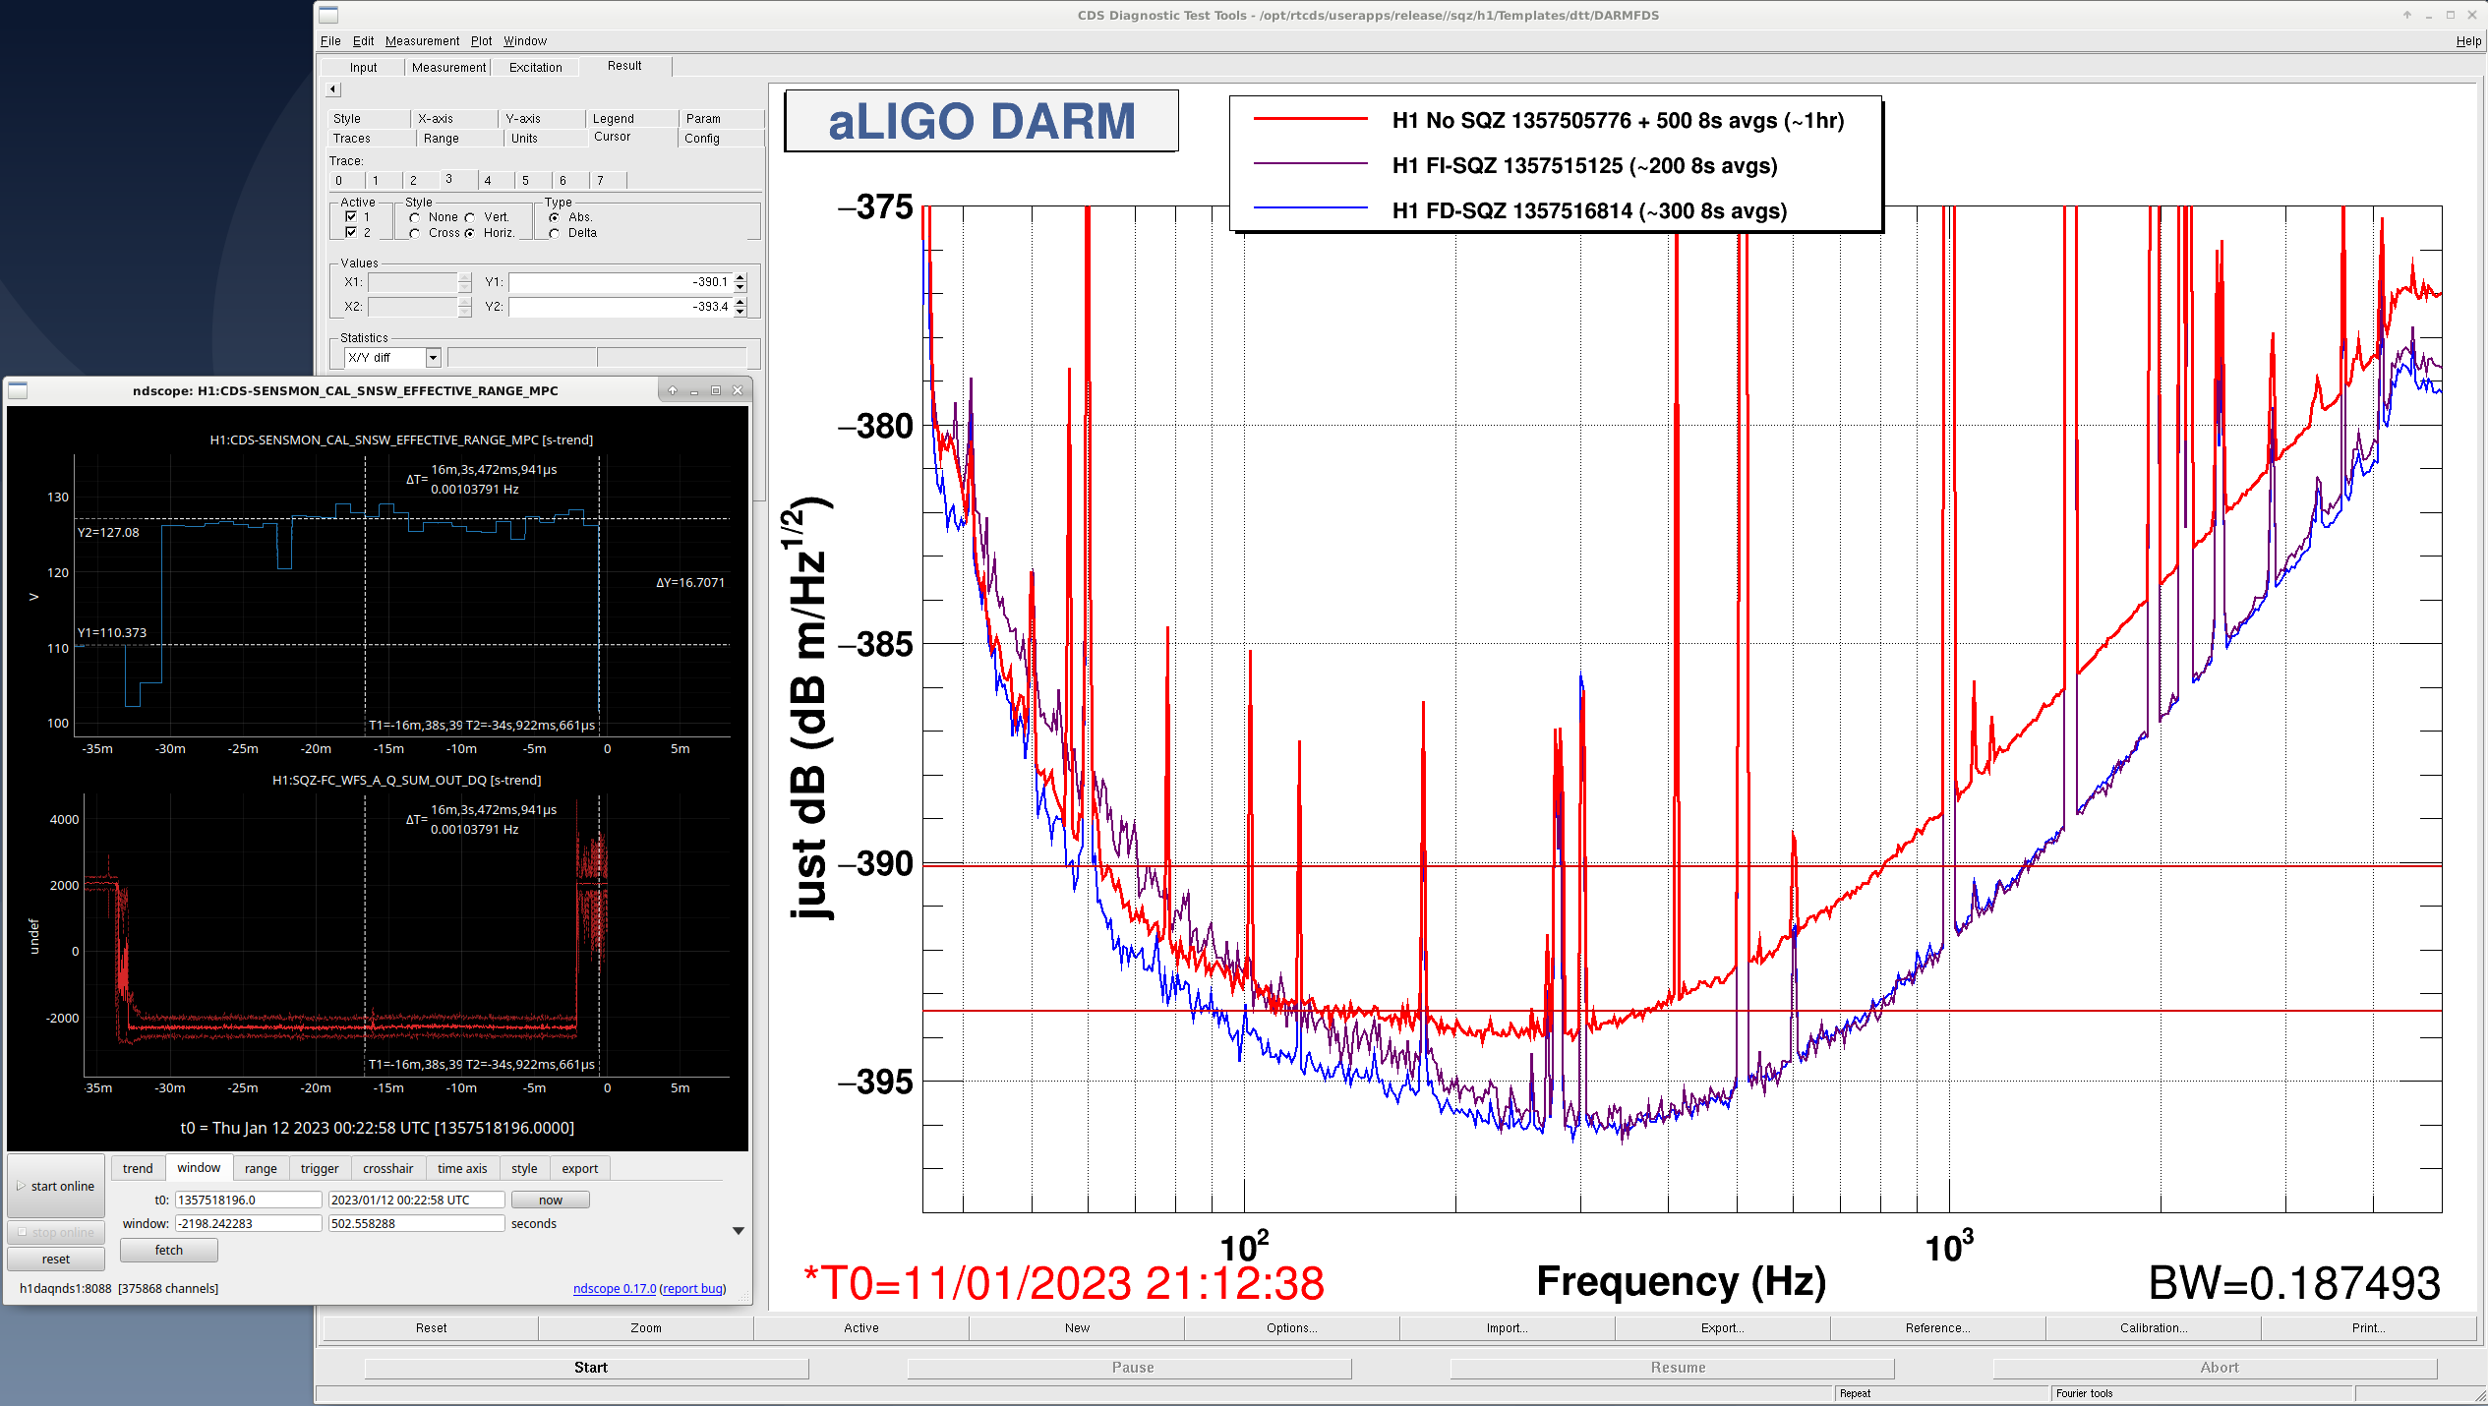Select Abs. cursor type radio
Screen dimensions: 2488x1406
pos(555,218)
